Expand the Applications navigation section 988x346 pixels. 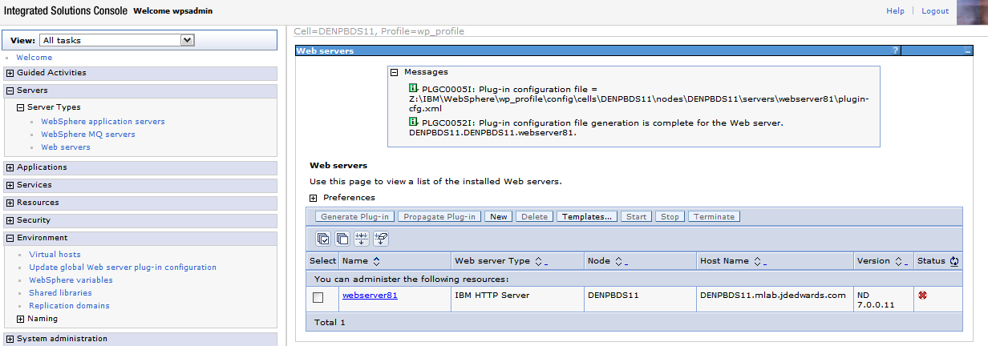10,167
